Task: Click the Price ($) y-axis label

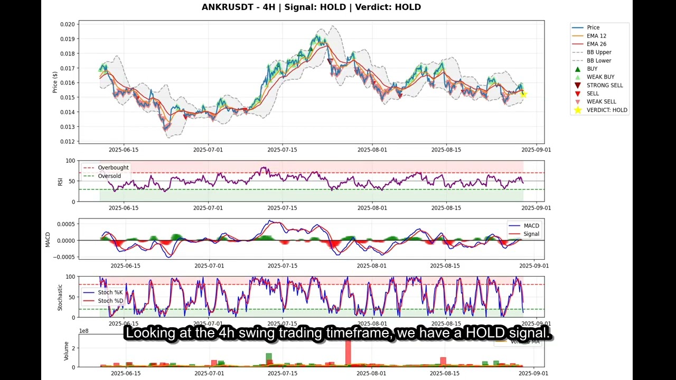Action: coord(55,82)
